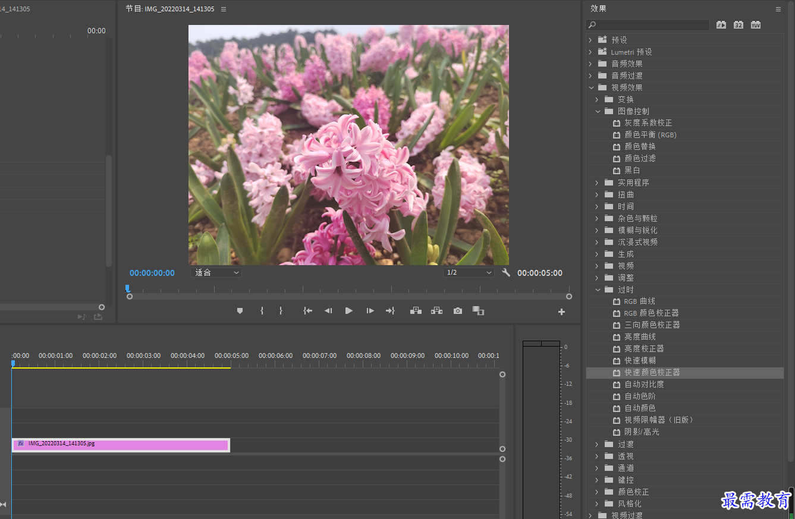Play the program monitor preview
This screenshot has height=519, width=795.
349,311
